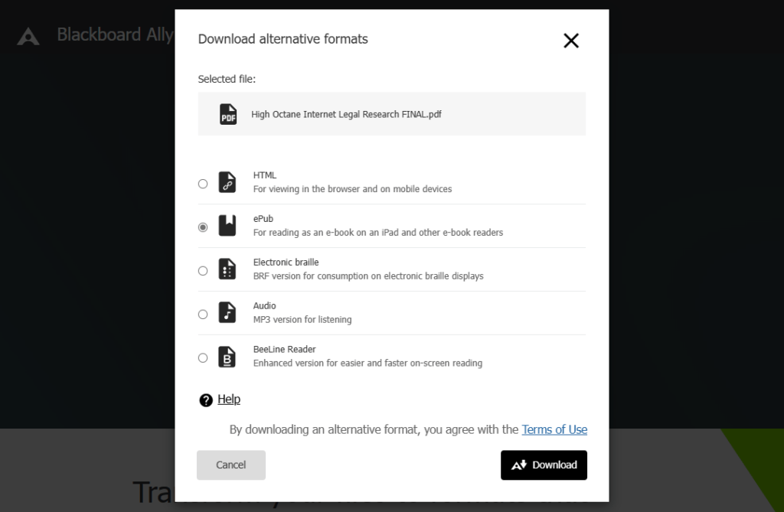Image resolution: width=784 pixels, height=512 pixels.
Task: Click the circular question mark Help icon
Action: (x=204, y=399)
